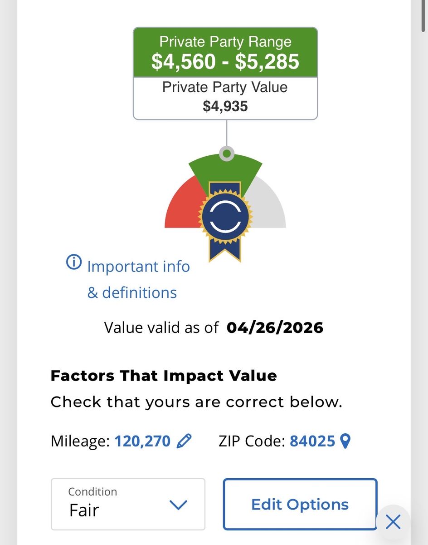Click the info circle icon

coord(73,262)
